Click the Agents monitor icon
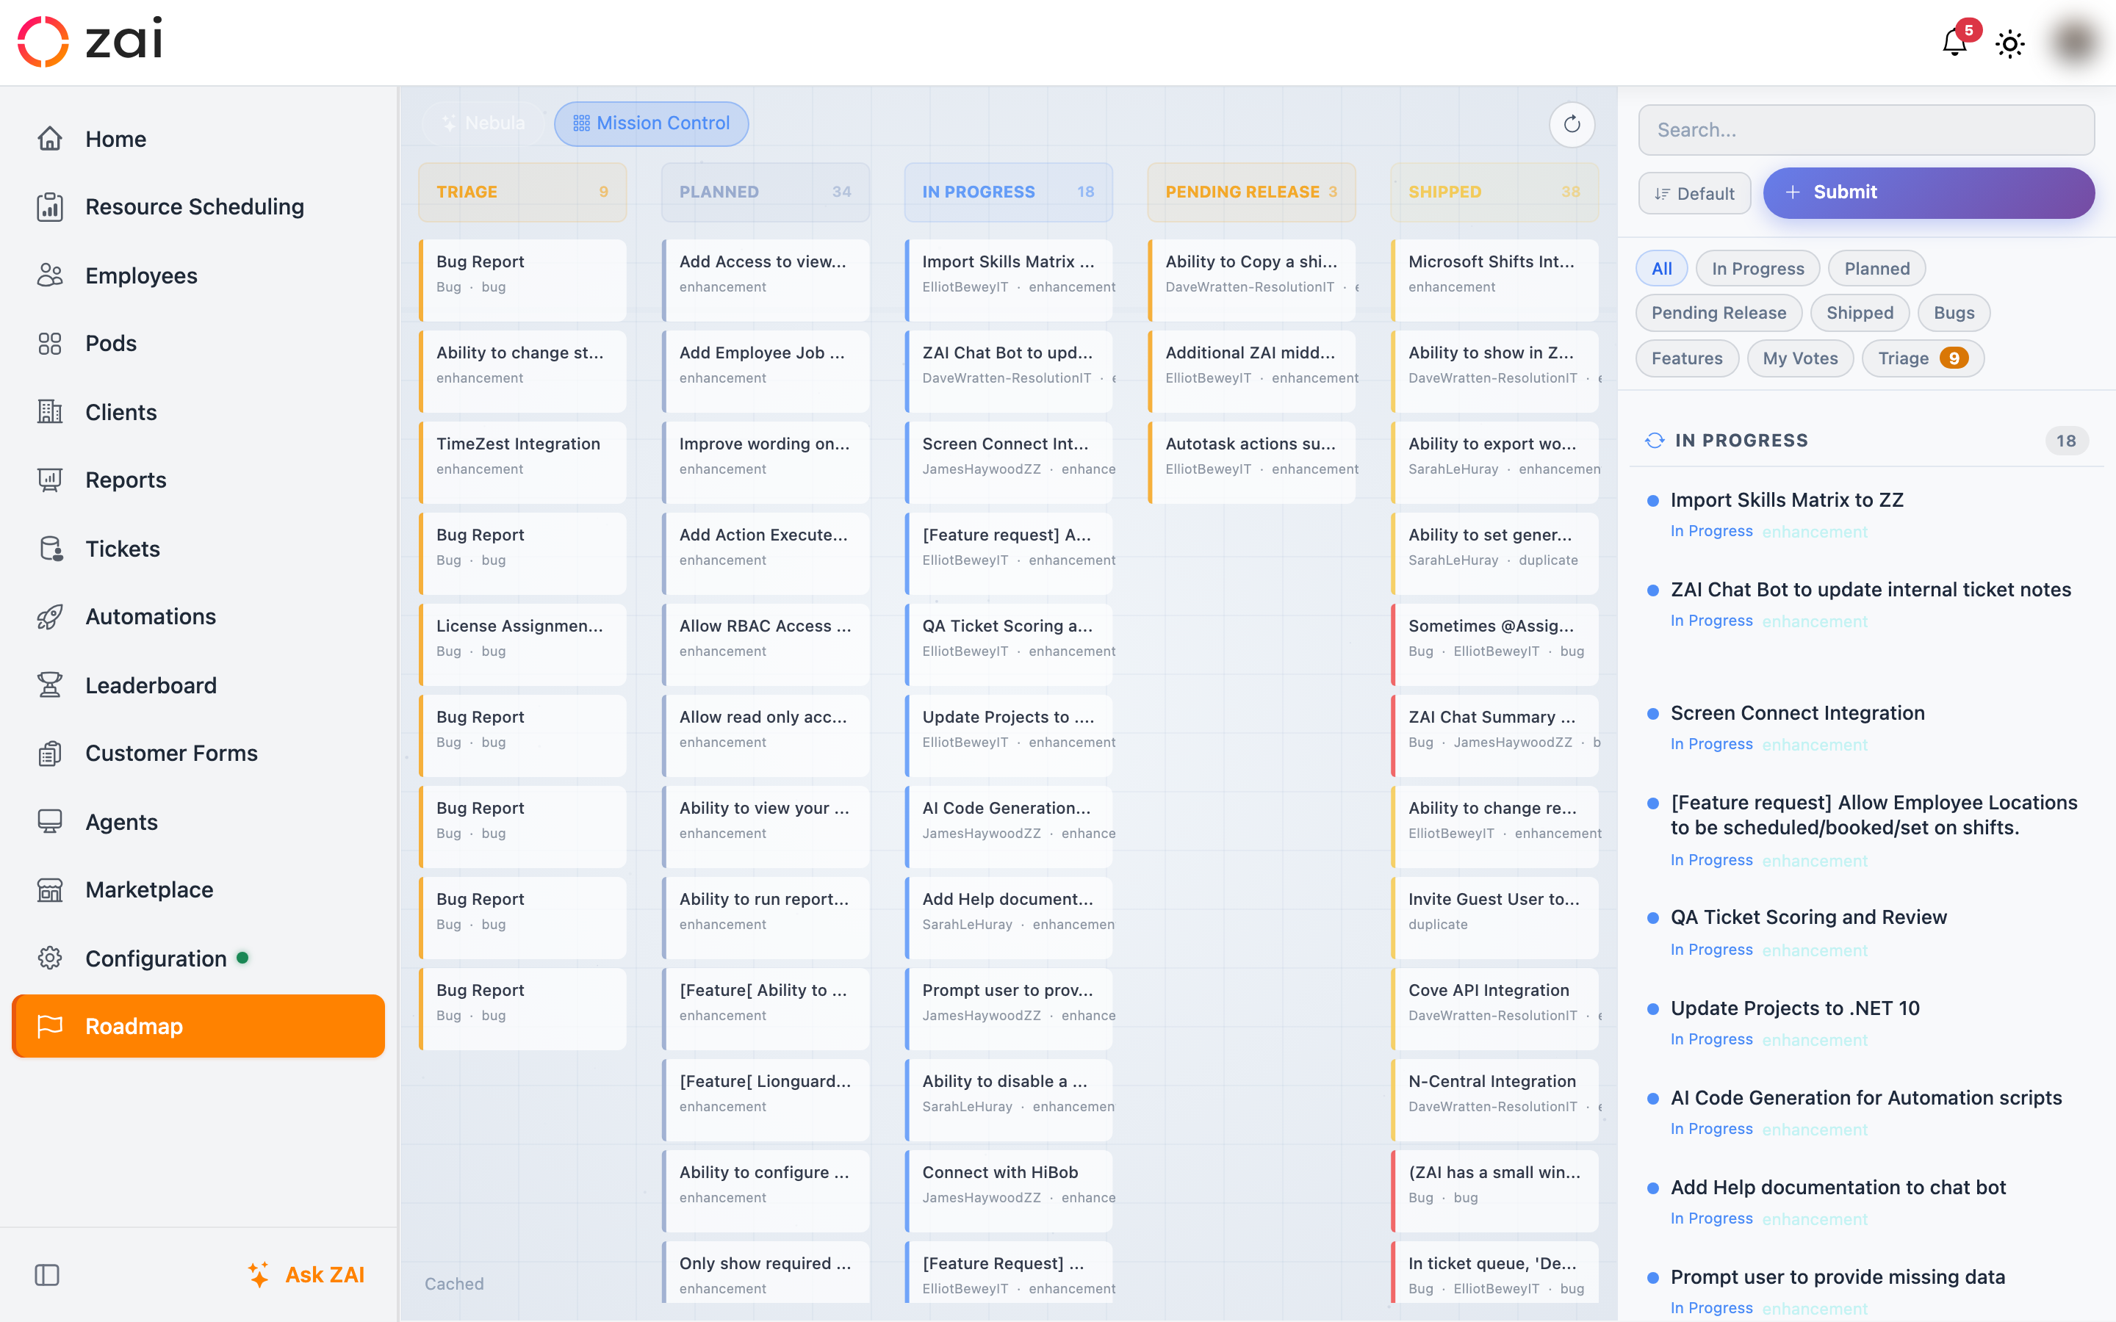2116x1322 pixels. pos(50,822)
